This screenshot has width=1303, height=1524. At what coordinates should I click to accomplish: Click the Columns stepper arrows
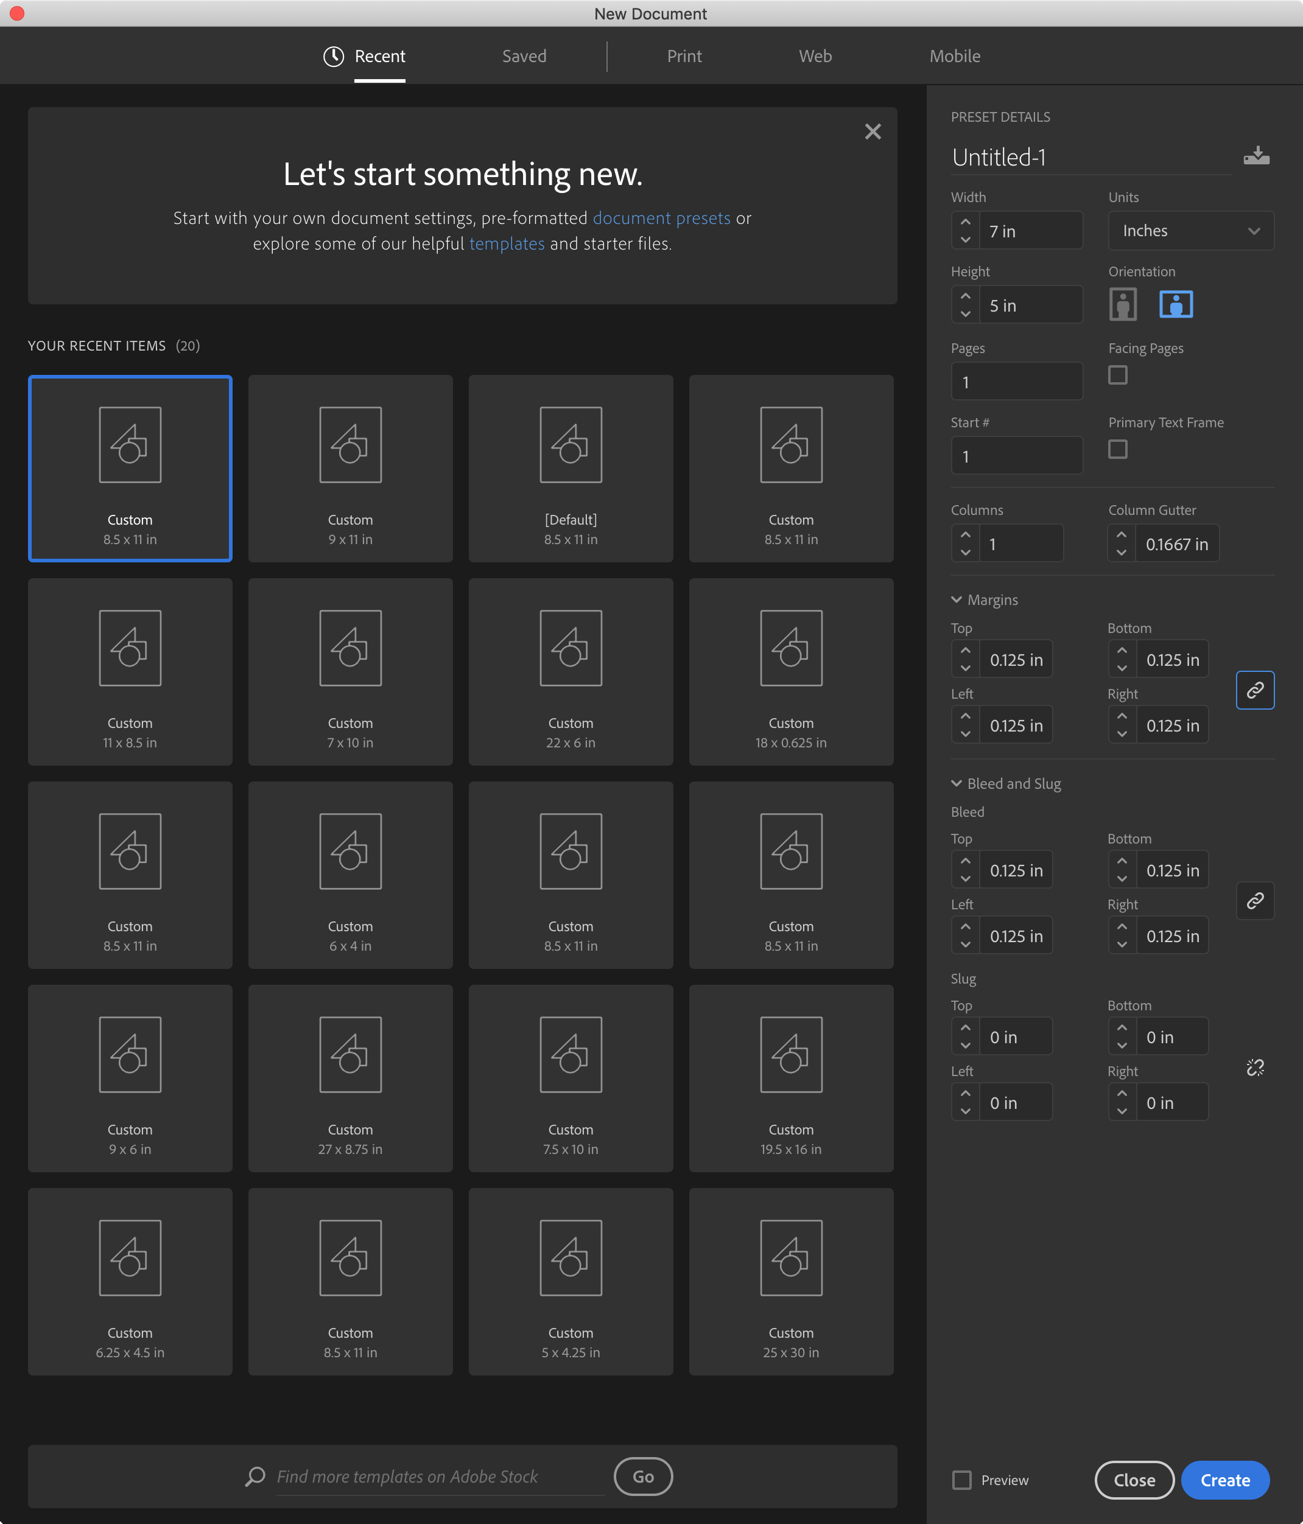point(965,544)
